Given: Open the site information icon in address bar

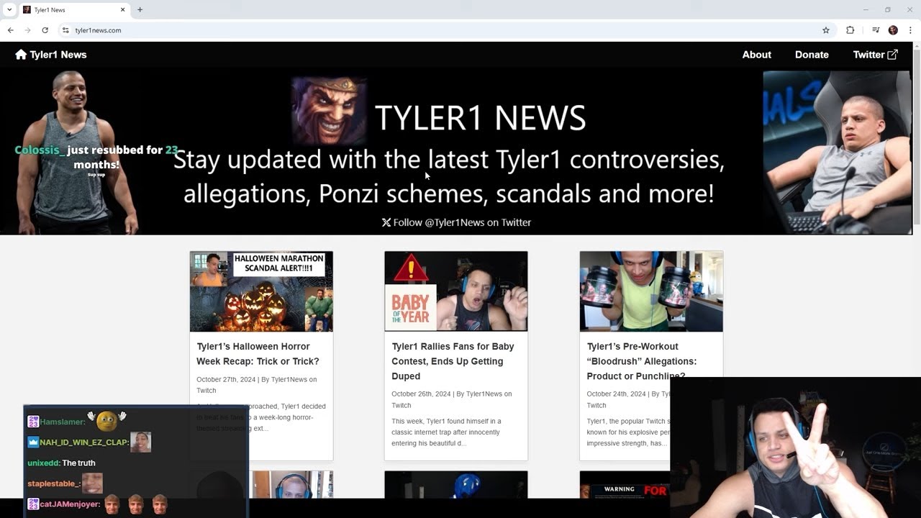Looking at the screenshot, I should 65,30.
